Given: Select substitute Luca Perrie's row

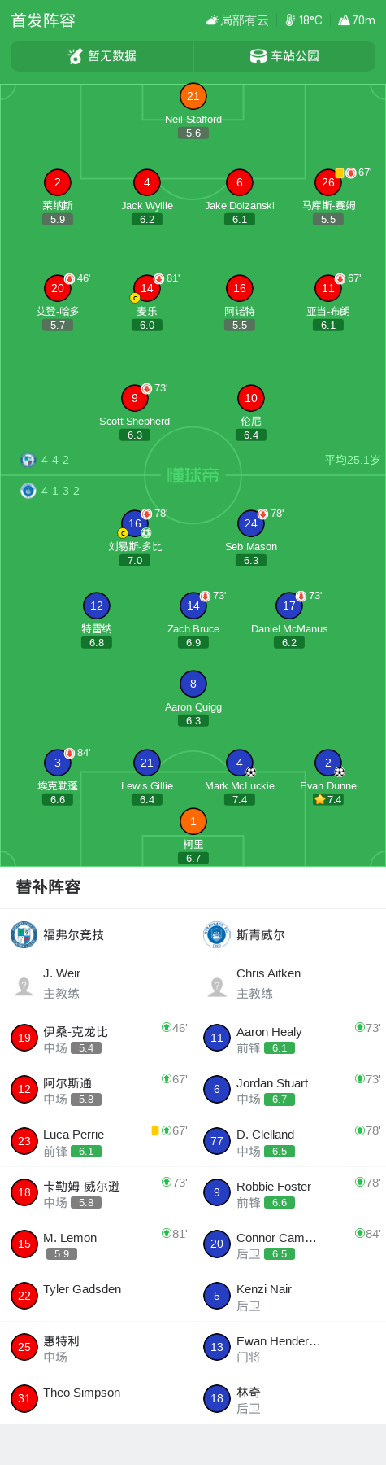Looking at the screenshot, I should [97, 1141].
